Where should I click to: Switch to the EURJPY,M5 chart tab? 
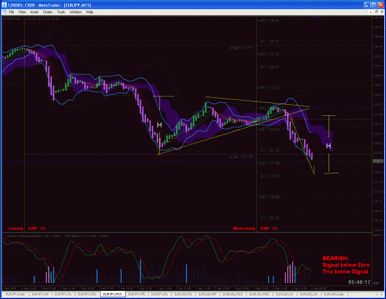[136, 294]
